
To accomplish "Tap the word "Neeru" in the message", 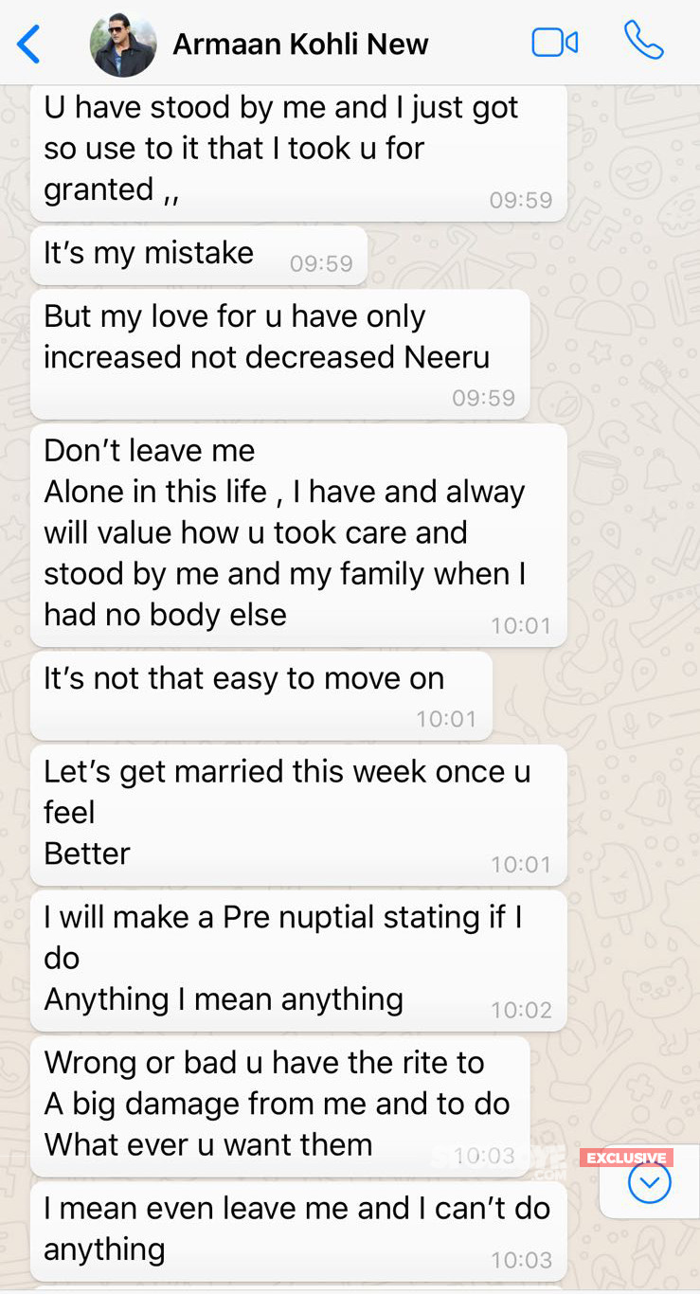I will pyautogui.click(x=447, y=357).
